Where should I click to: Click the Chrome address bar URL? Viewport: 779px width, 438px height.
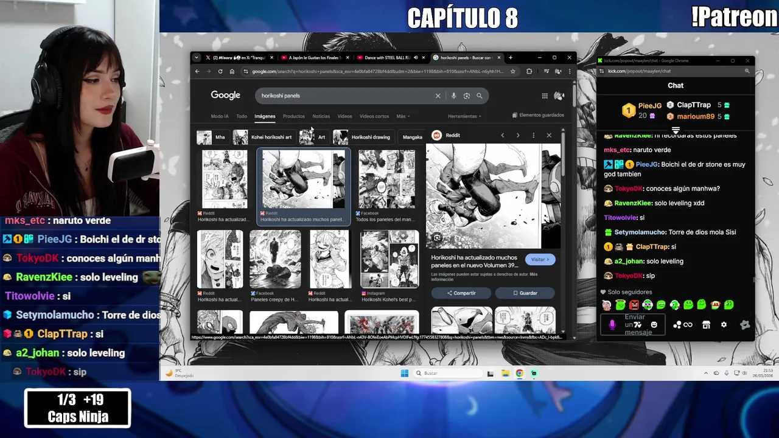377,71
